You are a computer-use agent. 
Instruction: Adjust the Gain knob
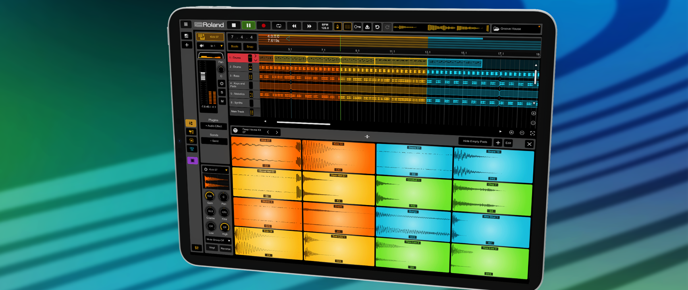(x=210, y=196)
